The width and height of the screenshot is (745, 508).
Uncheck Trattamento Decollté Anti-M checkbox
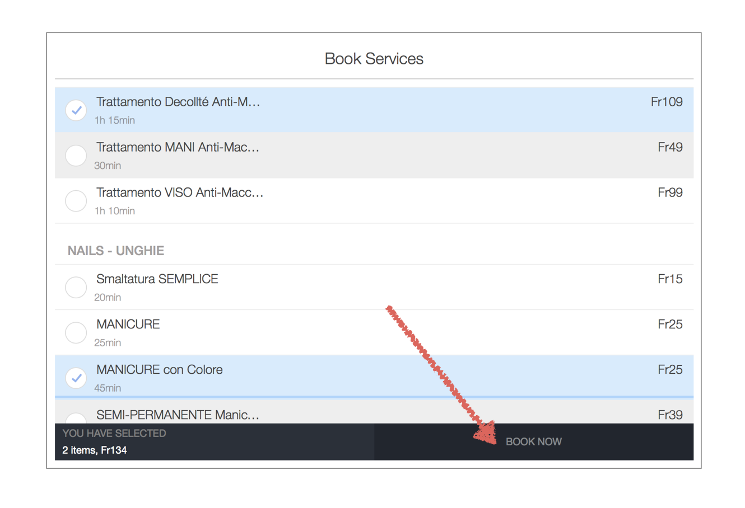(x=76, y=110)
